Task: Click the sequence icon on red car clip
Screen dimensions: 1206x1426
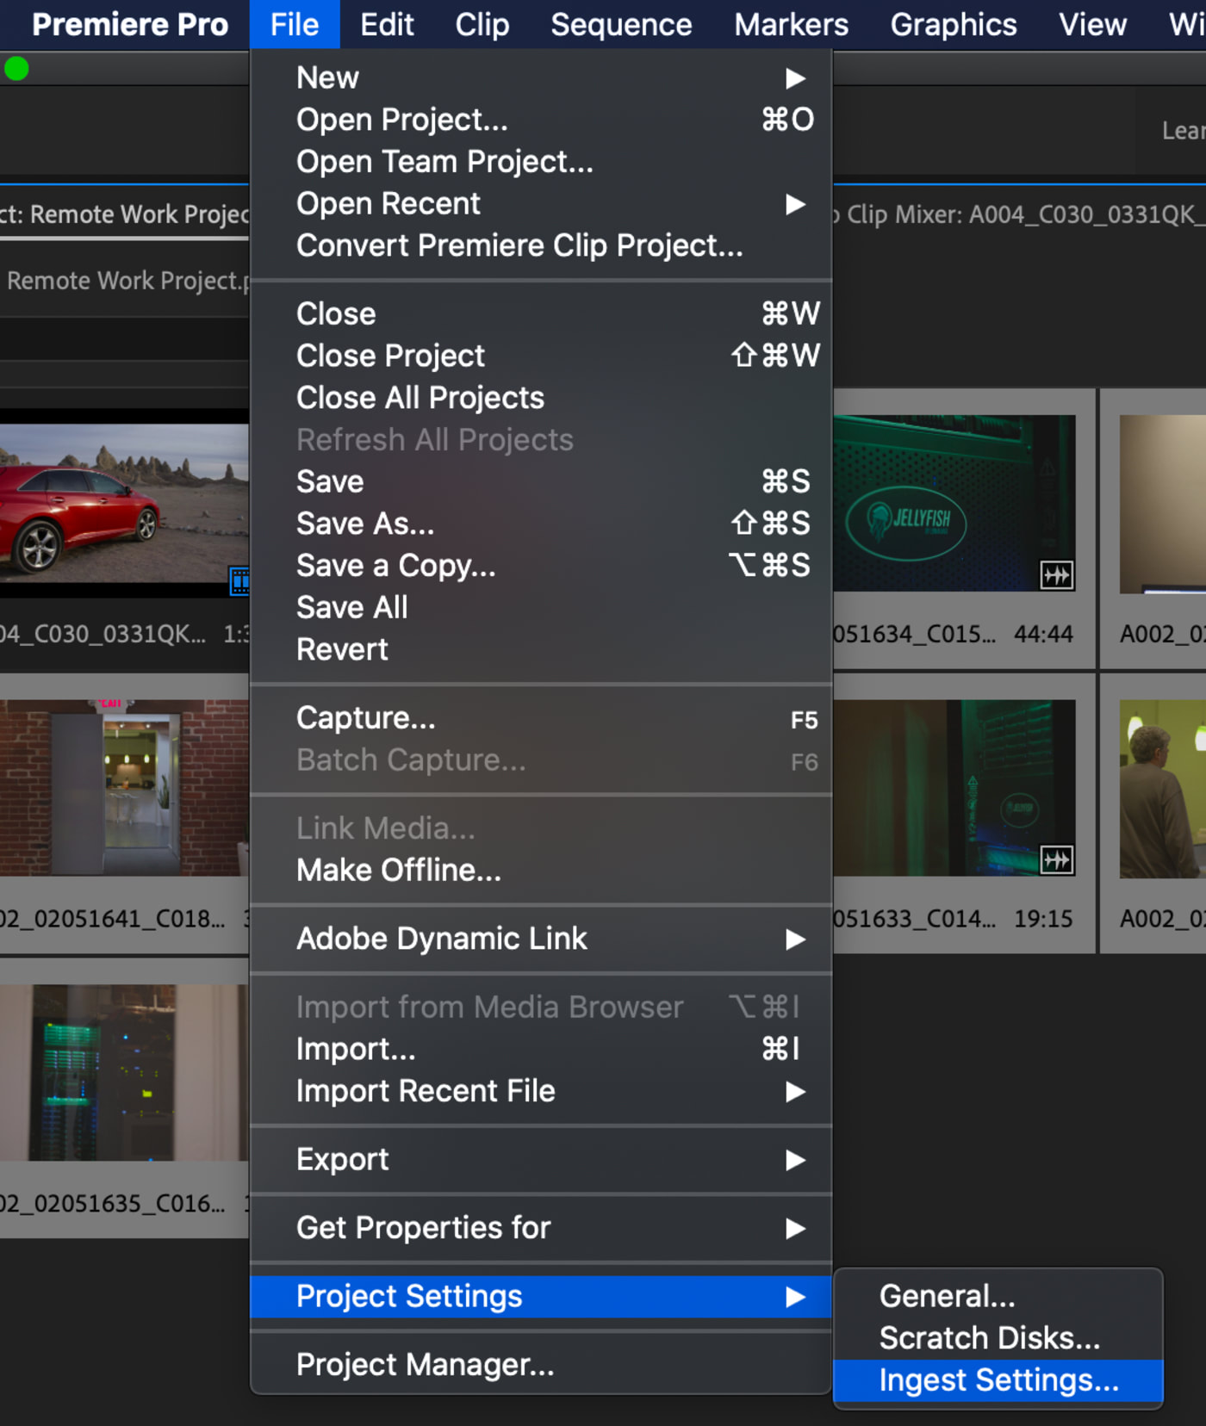Action: click(239, 581)
